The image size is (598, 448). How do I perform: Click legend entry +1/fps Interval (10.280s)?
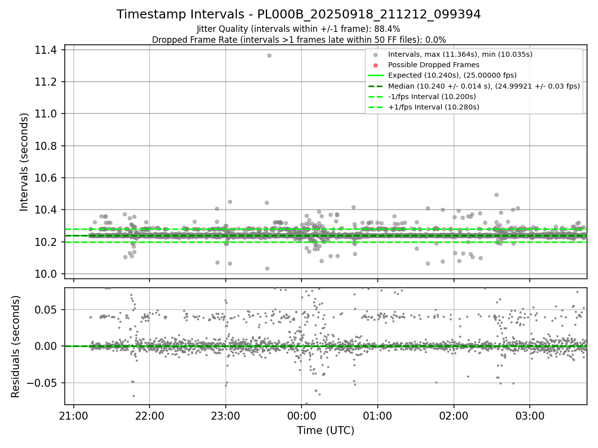point(434,107)
